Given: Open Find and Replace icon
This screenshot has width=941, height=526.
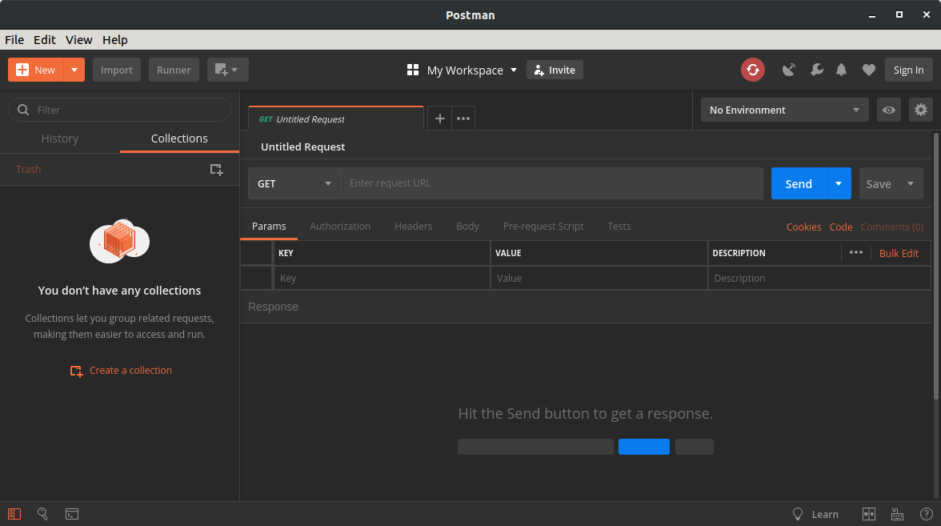Looking at the screenshot, I should (x=43, y=514).
